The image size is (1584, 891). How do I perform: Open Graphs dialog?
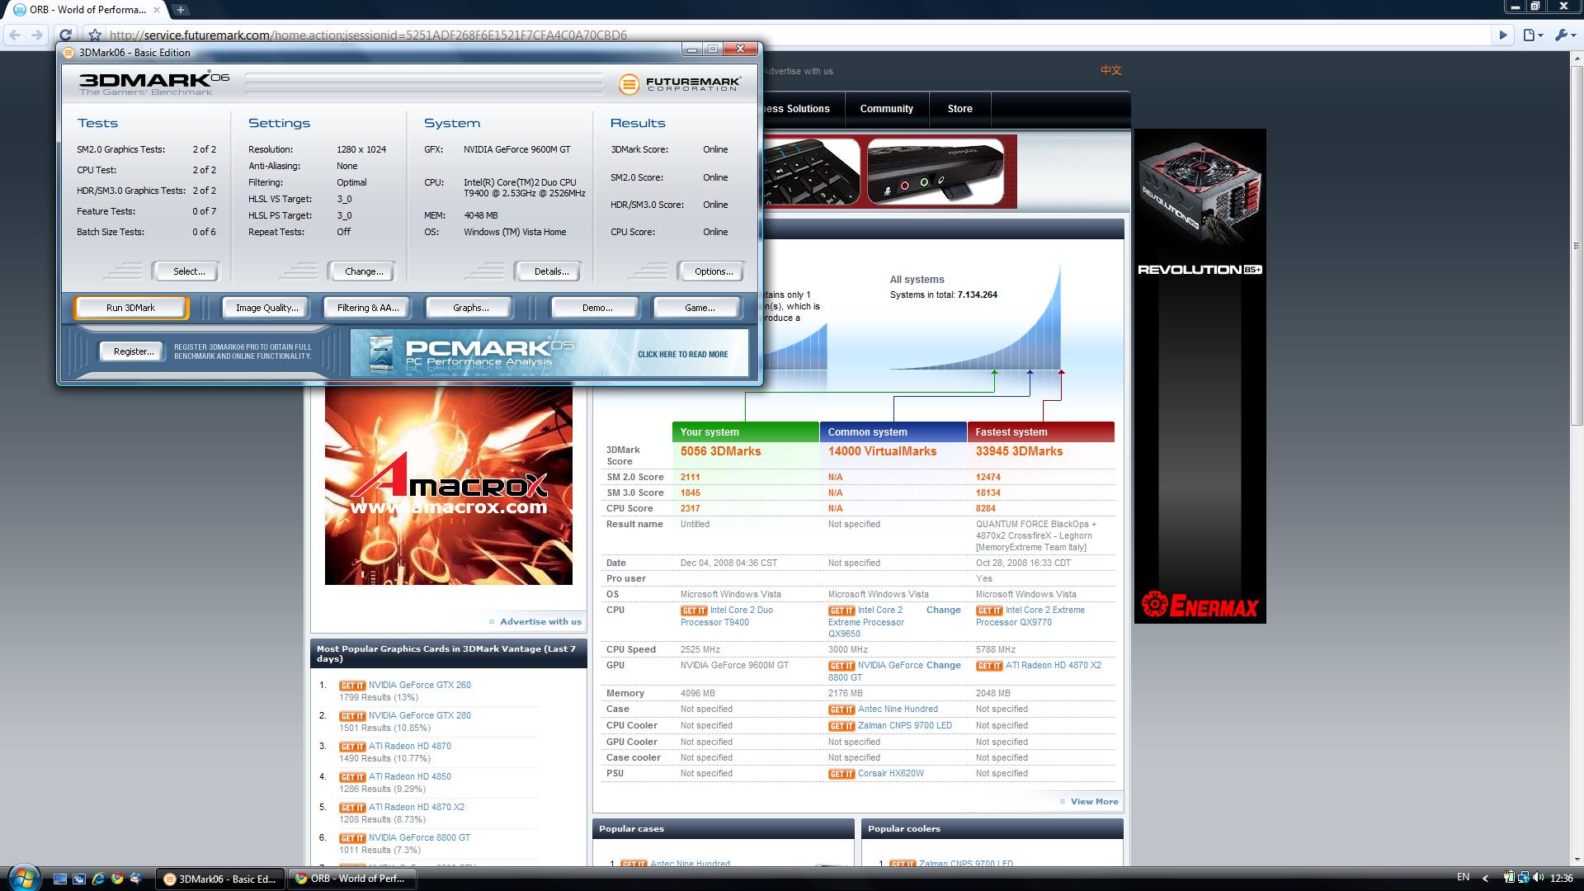[470, 308]
